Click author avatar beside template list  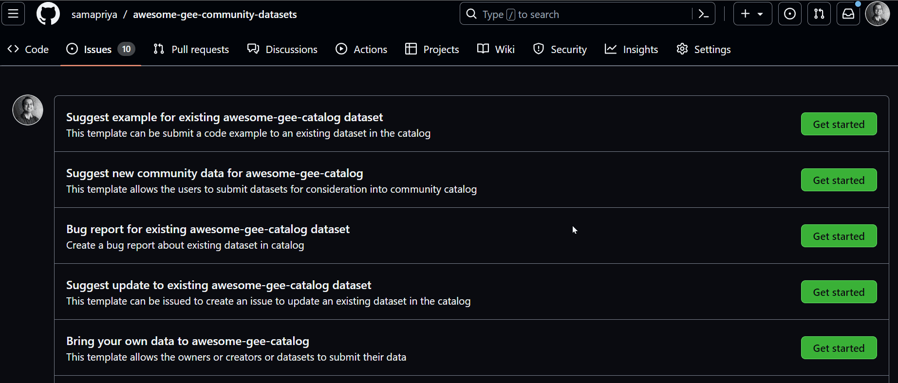click(x=28, y=110)
